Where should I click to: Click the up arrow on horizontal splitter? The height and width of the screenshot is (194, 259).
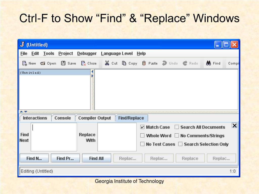coord(21,112)
